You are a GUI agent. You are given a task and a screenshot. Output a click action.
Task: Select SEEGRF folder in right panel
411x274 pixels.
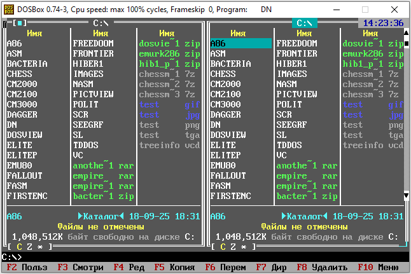[x=292, y=125]
